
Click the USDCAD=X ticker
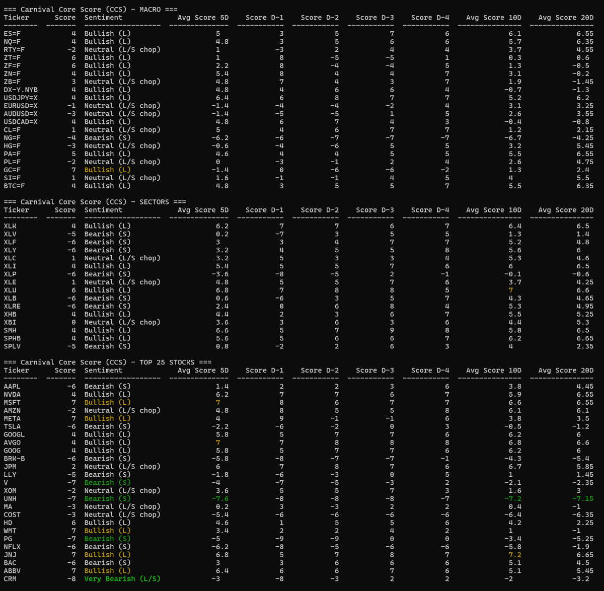(x=21, y=122)
